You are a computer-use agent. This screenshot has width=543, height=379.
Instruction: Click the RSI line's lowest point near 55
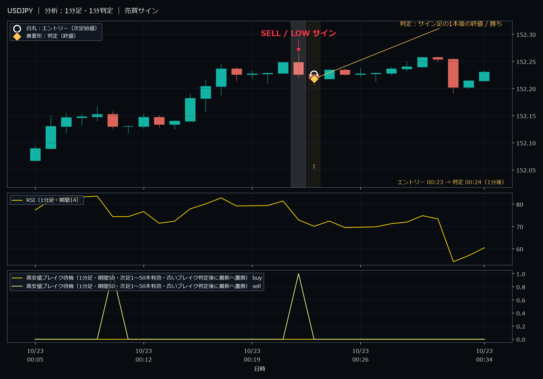click(x=453, y=262)
